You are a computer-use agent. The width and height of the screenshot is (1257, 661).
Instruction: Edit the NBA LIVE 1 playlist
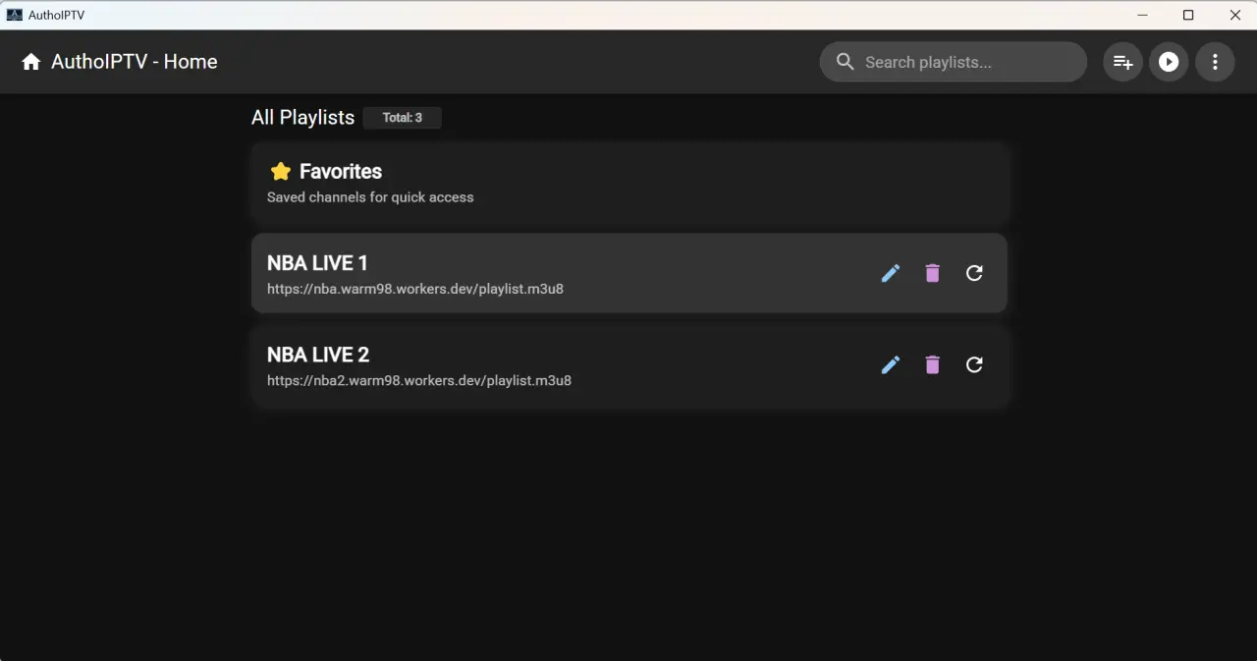[x=891, y=273]
